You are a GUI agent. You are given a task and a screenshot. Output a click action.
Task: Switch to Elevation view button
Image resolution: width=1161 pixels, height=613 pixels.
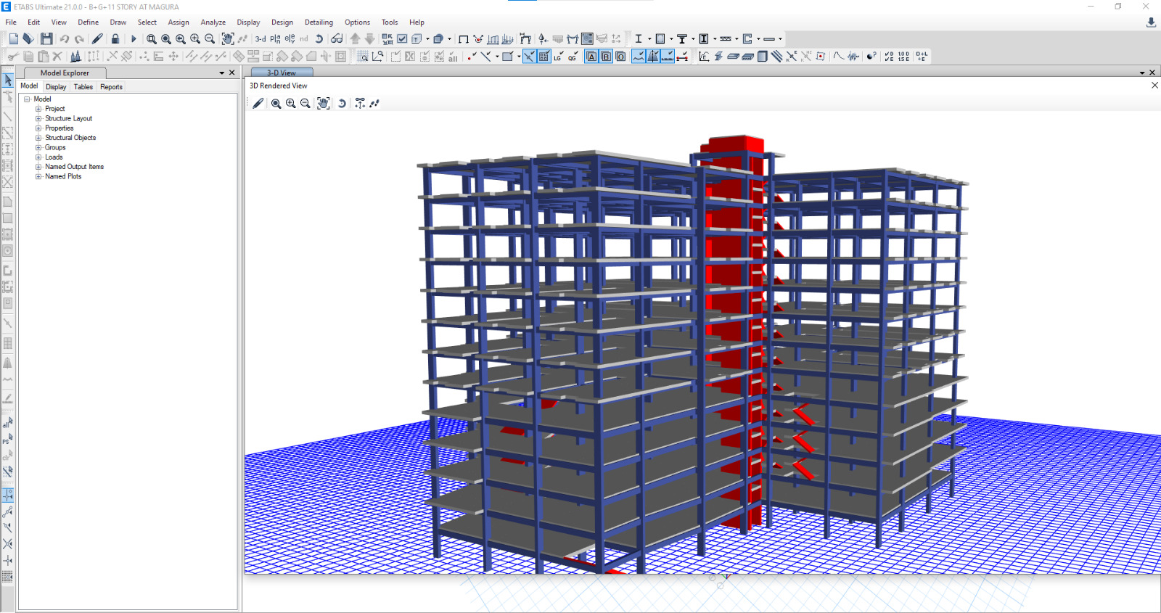click(x=290, y=39)
